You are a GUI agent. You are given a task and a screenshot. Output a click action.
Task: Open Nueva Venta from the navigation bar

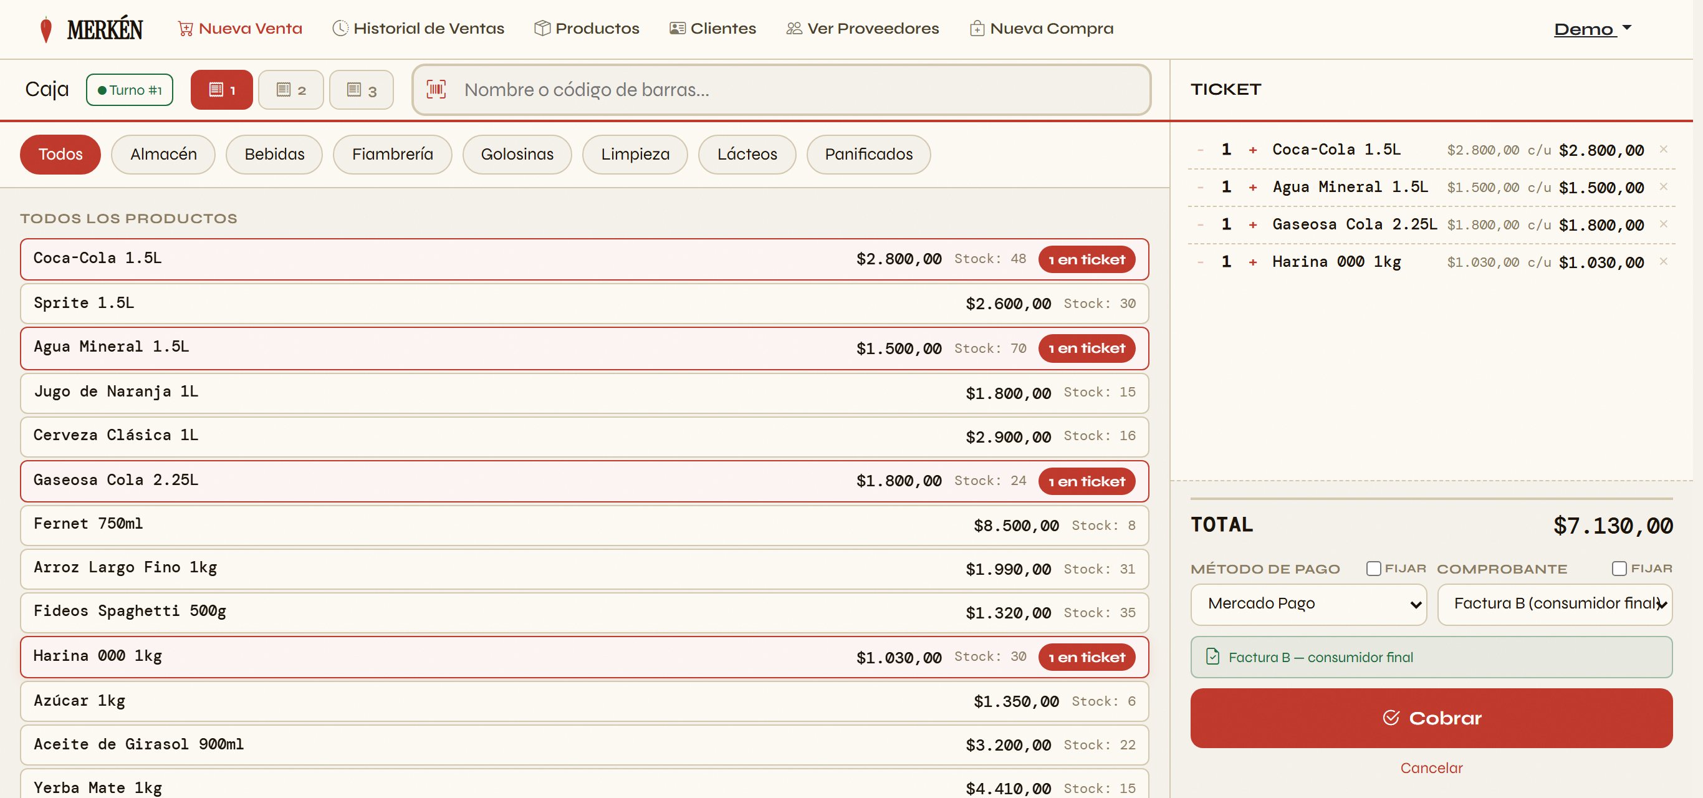240,29
